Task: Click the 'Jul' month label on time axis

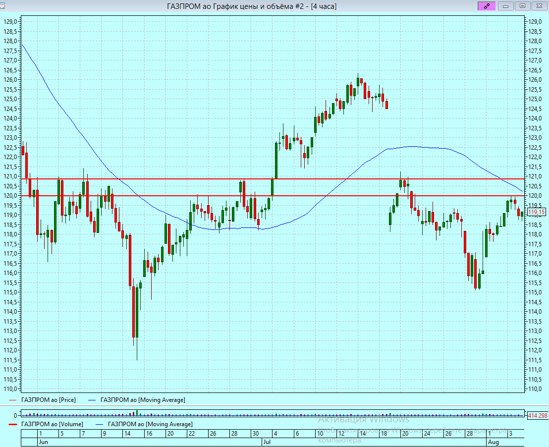Action: 267,442
